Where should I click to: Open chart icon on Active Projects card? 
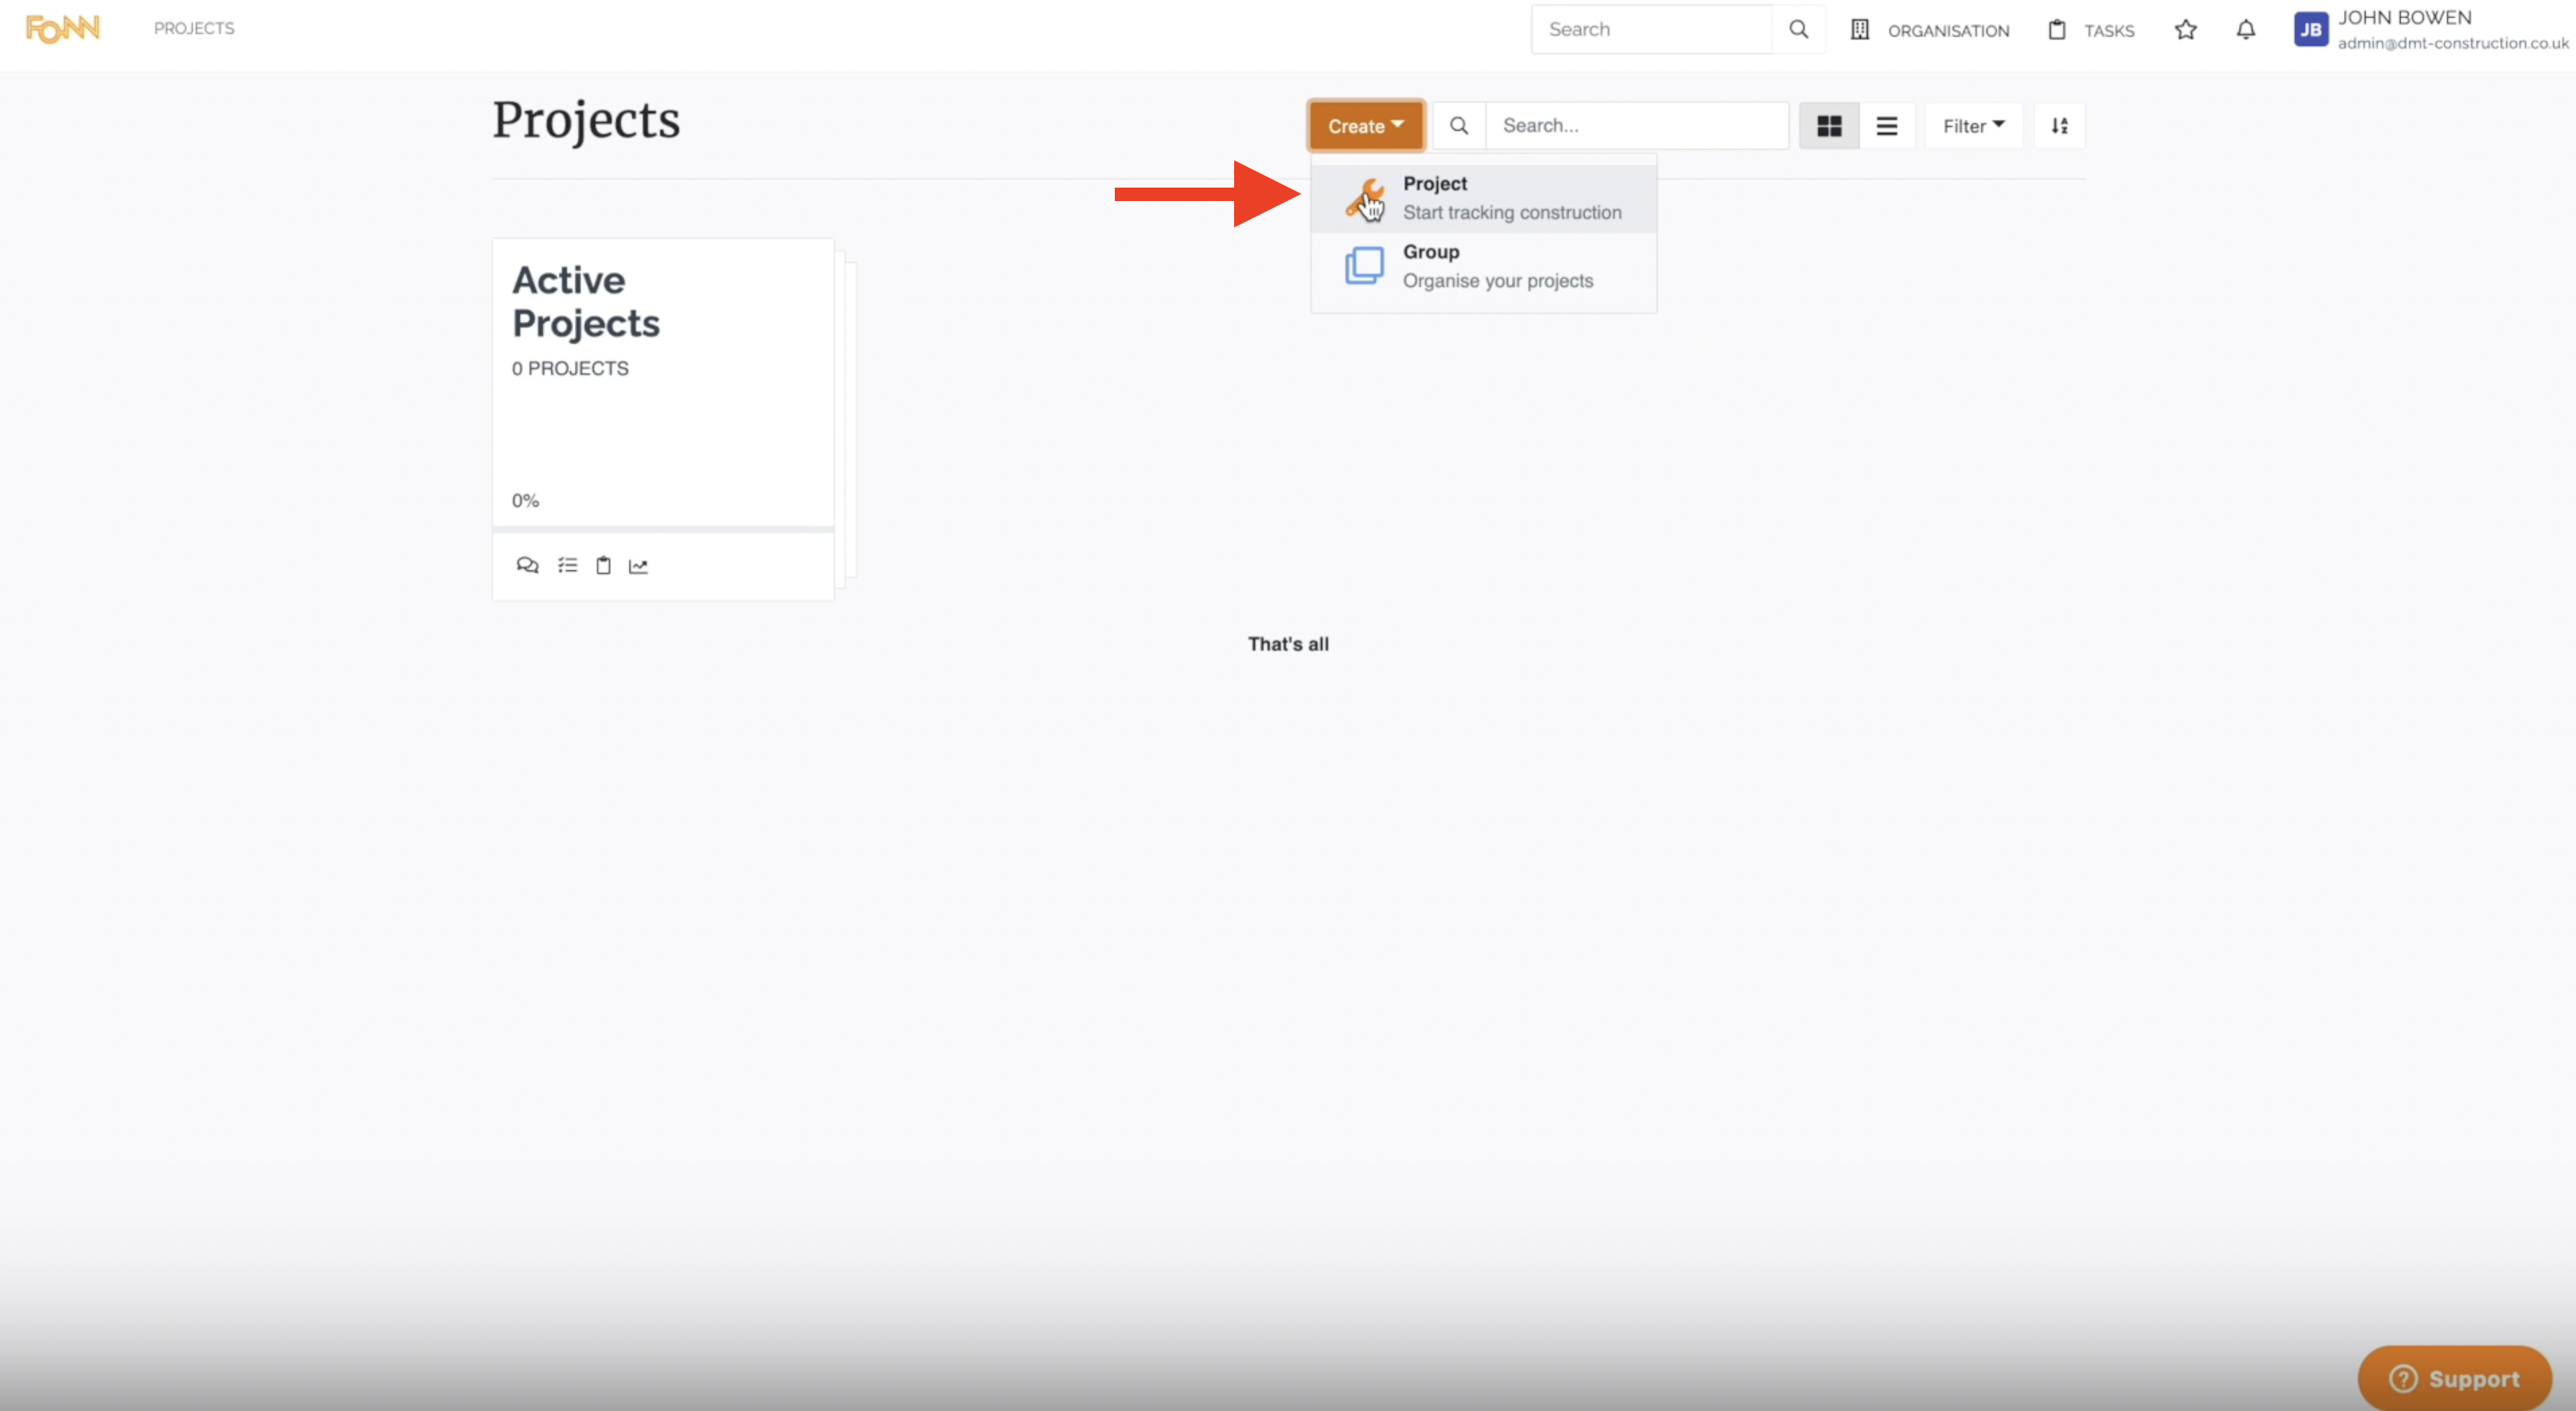(x=638, y=566)
